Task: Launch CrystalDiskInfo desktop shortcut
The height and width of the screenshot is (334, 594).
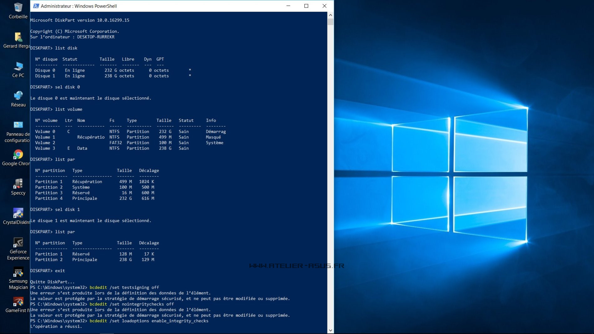Action: click(x=18, y=214)
